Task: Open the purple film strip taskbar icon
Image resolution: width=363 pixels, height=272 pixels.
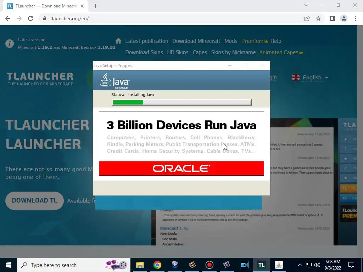Action: [x=227, y=265]
